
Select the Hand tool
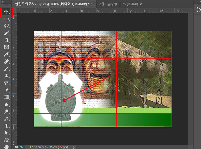click(x=6, y=147)
